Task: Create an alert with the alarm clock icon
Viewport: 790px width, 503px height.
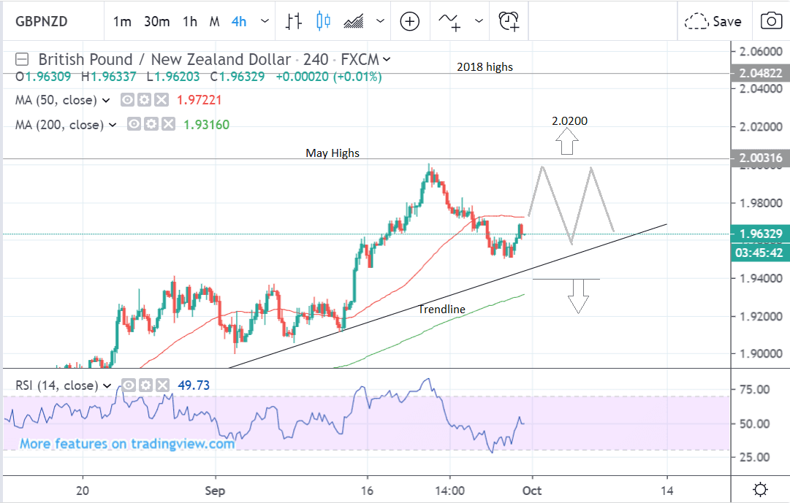Action: (x=509, y=21)
